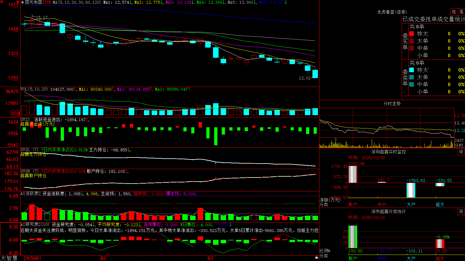The image size is (465, 261).
Task: Click the lock icon at the timeline end
Action: [316, 258]
